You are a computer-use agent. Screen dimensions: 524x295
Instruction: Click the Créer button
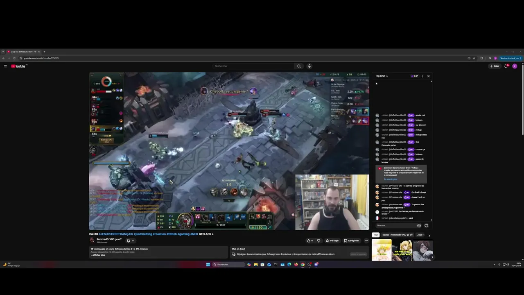pyautogui.click(x=495, y=66)
